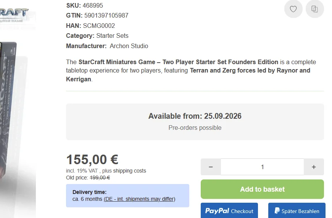Click the StarCraft logo image
Screen dimensions: 332x218
click(x=14, y=15)
